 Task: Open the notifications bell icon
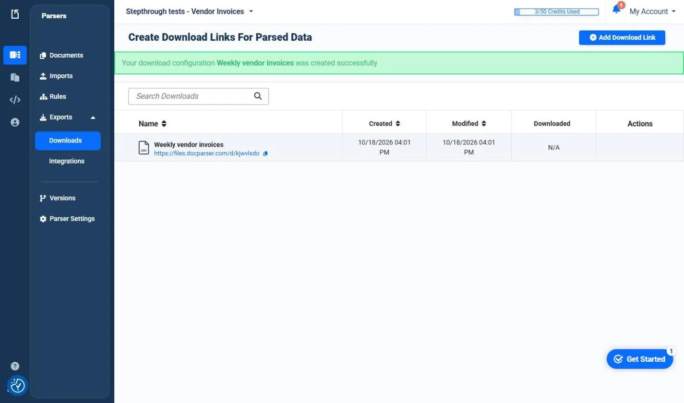tap(616, 9)
